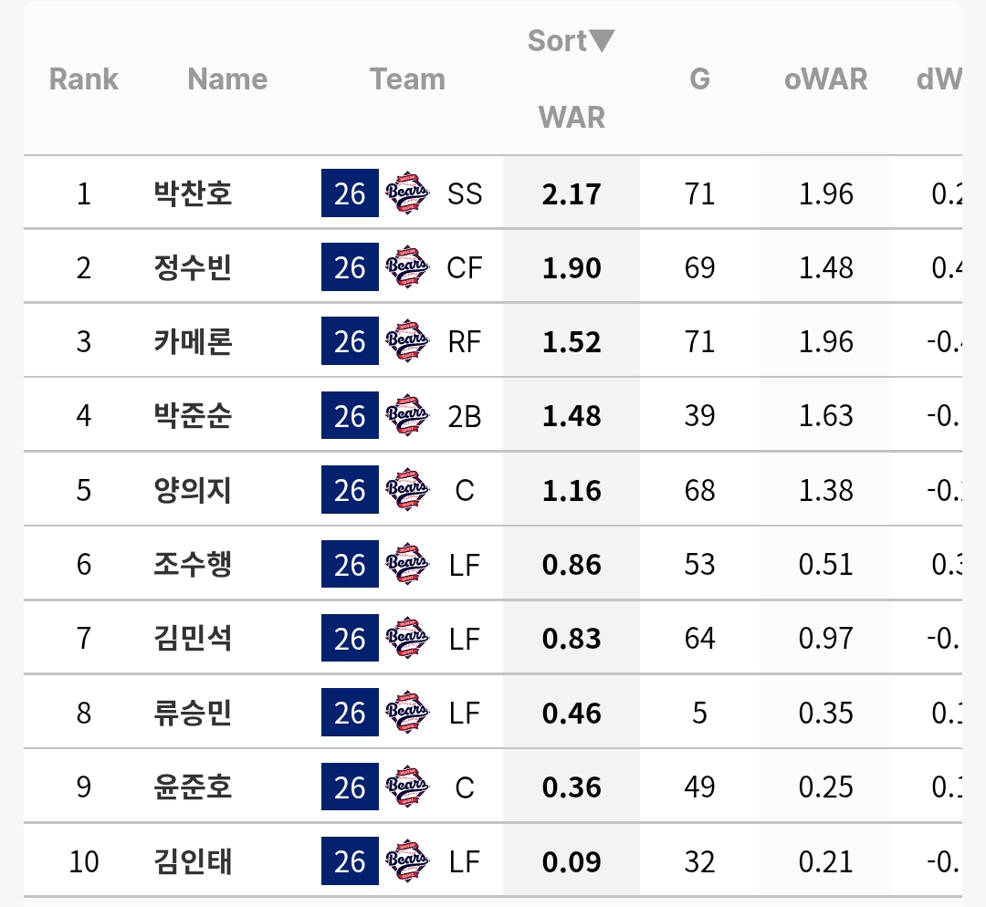Click year badge 26 beside 조수행
This screenshot has height=907, width=986.
(x=350, y=564)
